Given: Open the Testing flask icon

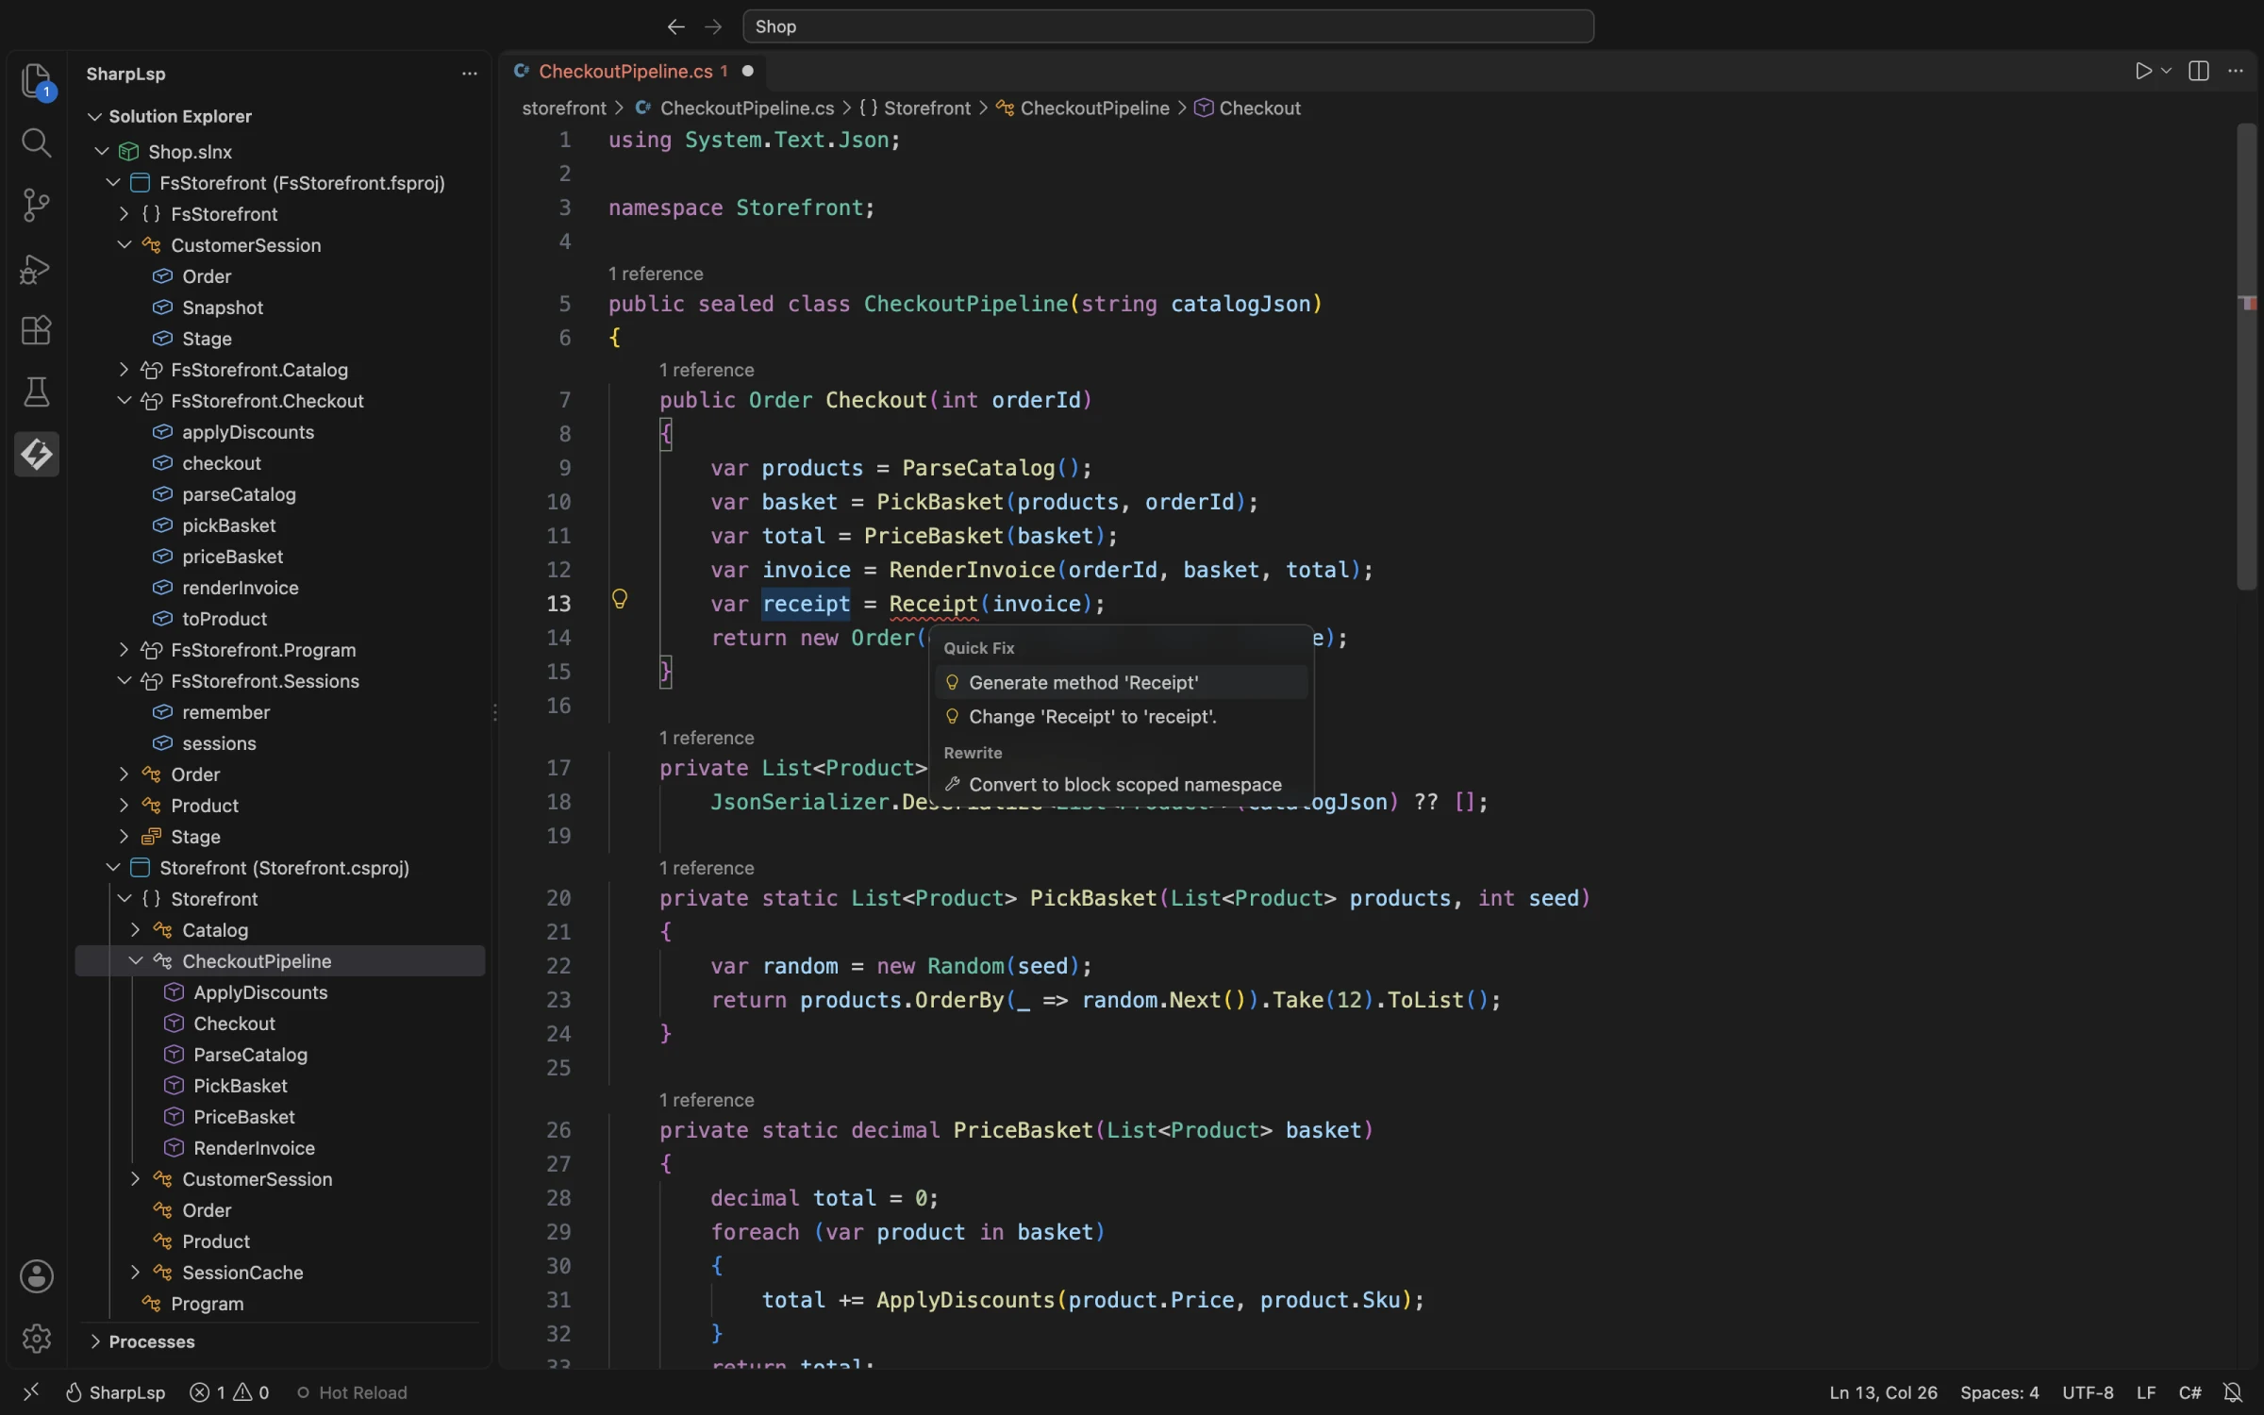Looking at the screenshot, I should coord(37,392).
